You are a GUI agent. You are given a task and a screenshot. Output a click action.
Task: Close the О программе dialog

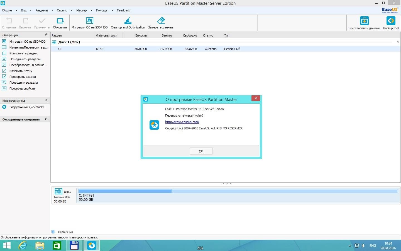[256, 98]
